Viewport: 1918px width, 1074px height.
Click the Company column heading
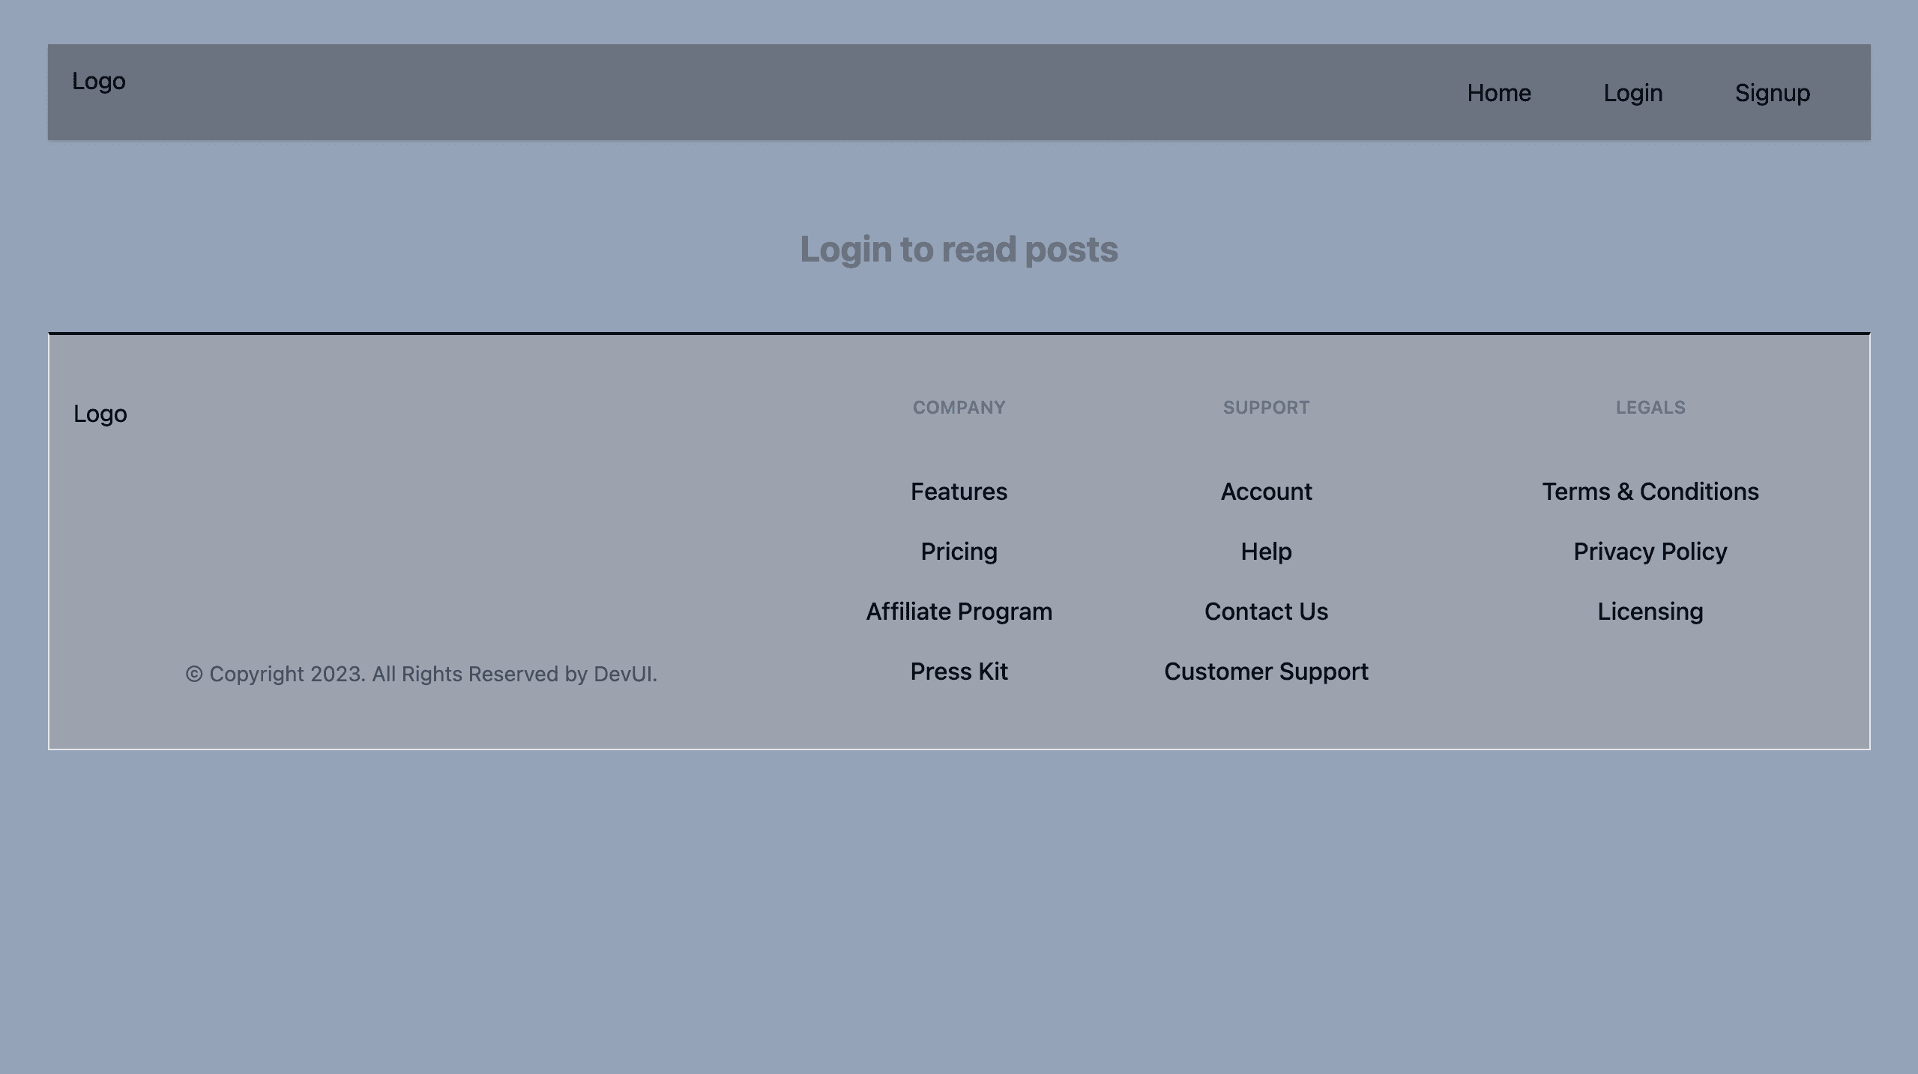(959, 408)
